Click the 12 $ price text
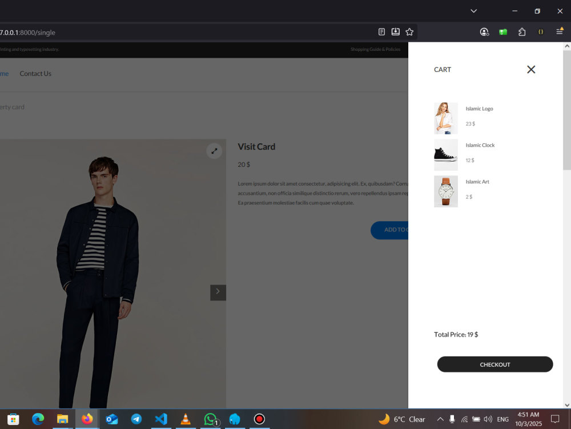The width and height of the screenshot is (571, 429). click(x=470, y=161)
